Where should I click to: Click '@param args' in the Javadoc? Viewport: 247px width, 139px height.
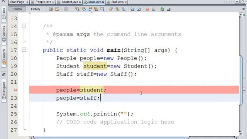click(x=71, y=34)
